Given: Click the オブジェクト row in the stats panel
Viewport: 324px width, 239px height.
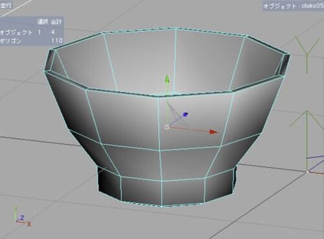Looking at the screenshot, I should point(31,32).
